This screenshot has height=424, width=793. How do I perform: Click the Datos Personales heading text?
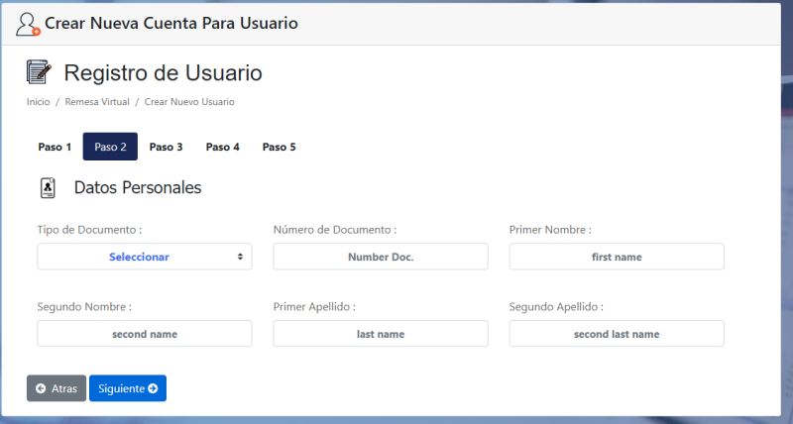pos(138,187)
